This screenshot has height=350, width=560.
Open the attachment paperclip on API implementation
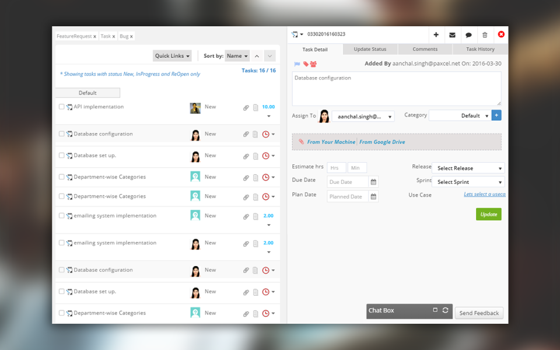(x=246, y=107)
